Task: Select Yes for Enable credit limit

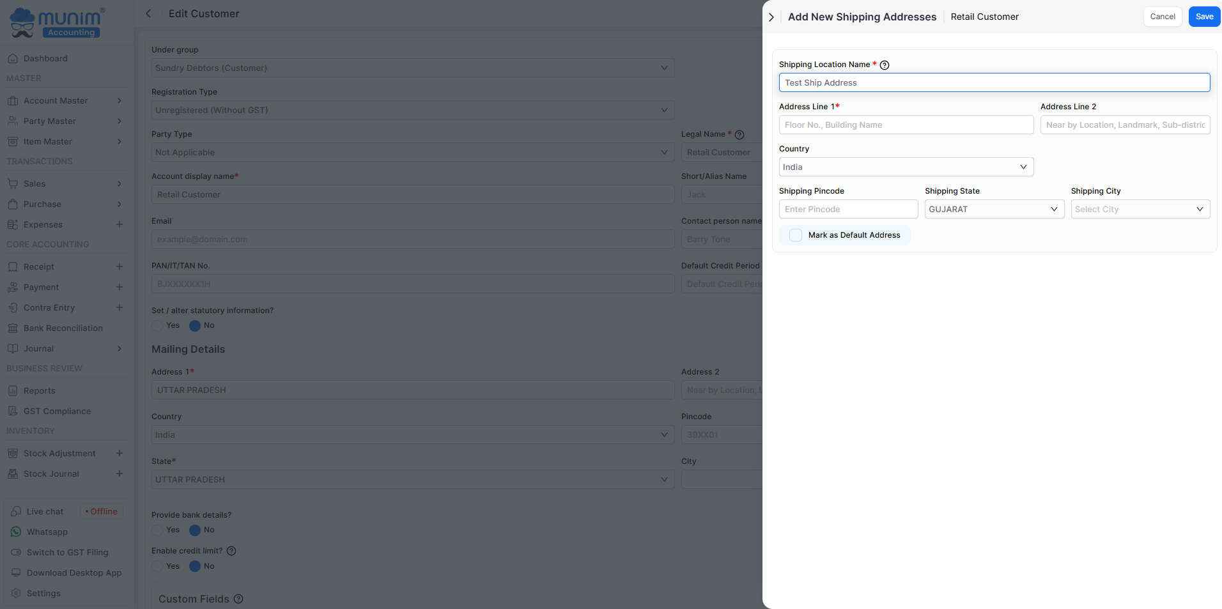Action: [x=158, y=566]
